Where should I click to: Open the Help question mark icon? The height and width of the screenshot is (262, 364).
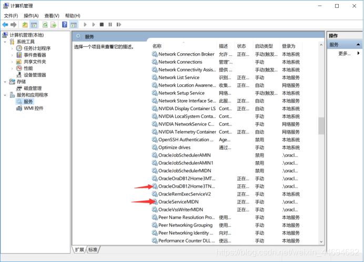(x=65, y=24)
